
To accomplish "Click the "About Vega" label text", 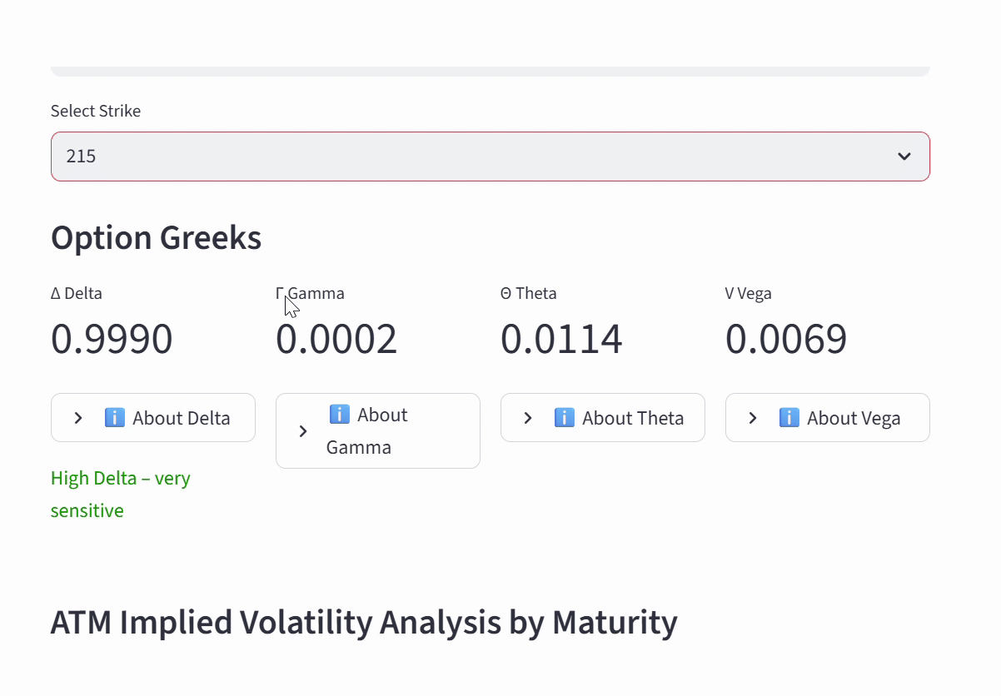I will (x=854, y=418).
